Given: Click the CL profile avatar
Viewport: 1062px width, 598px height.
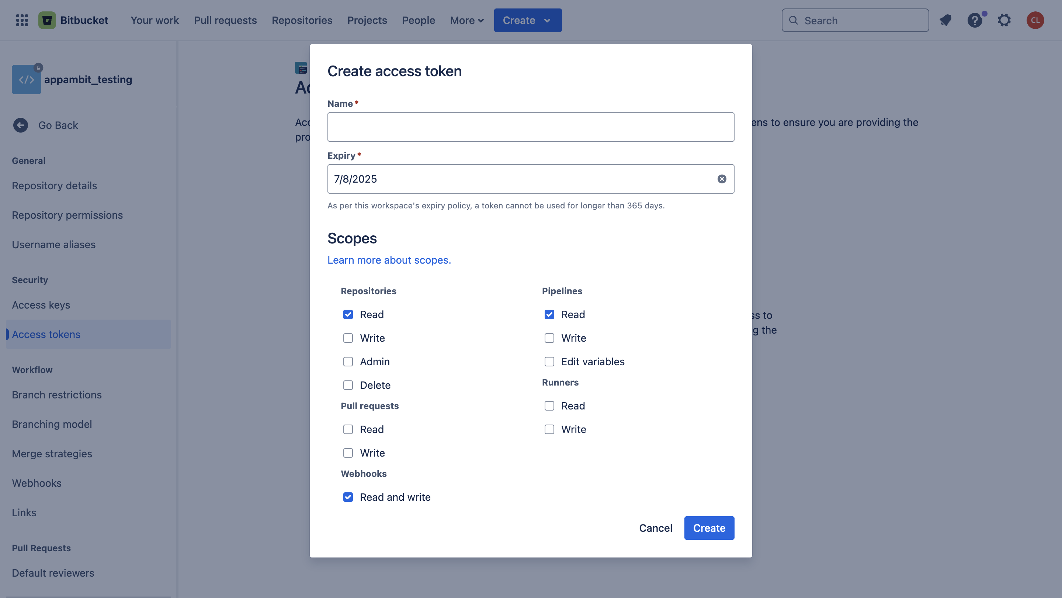Looking at the screenshot, I should tap(1035, 20).
